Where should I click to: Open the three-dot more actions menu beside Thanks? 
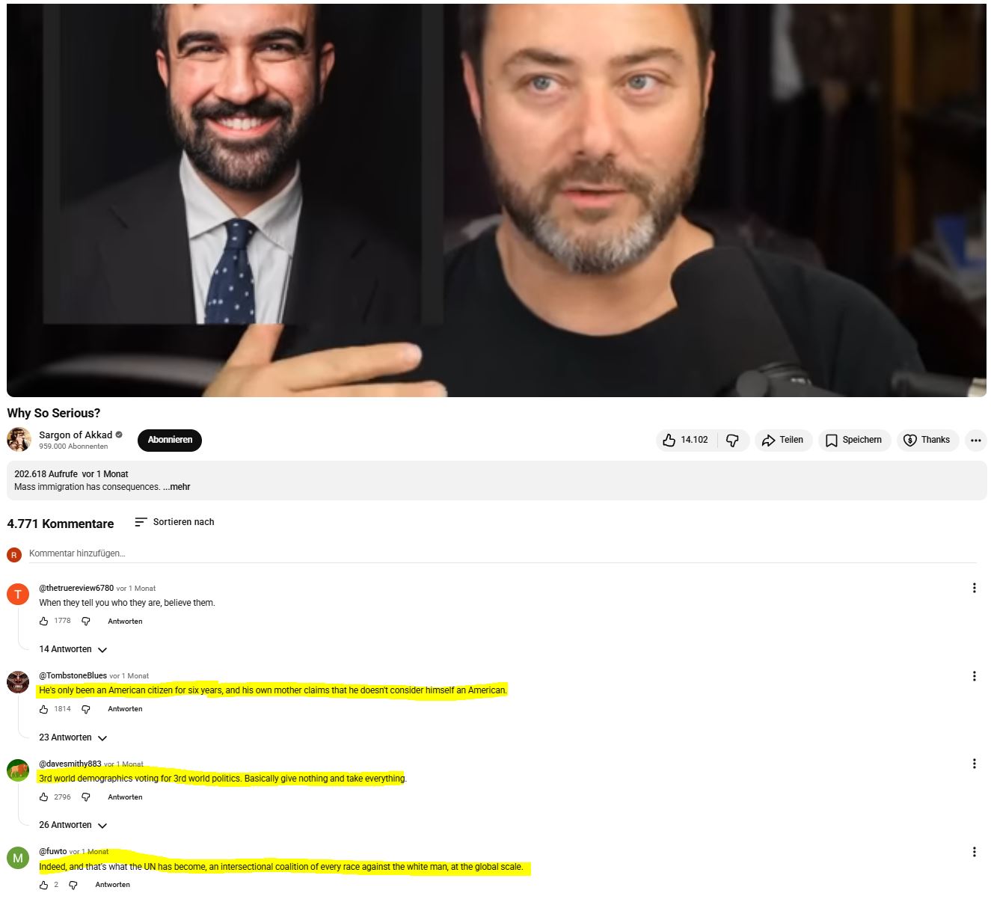pos(975,440)
